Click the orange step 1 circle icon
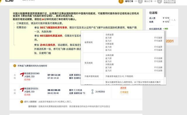 (121, 1)
